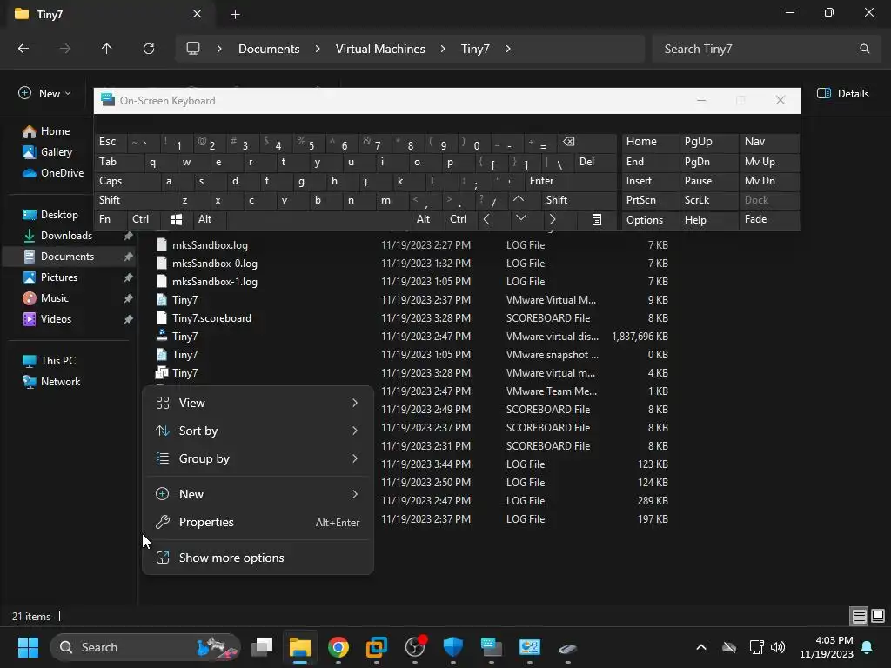Viewport: 891px width, 668px height.
Task: Toggle left Alt on On-Screen Keyboard
Action: click(x=209, y=219)
